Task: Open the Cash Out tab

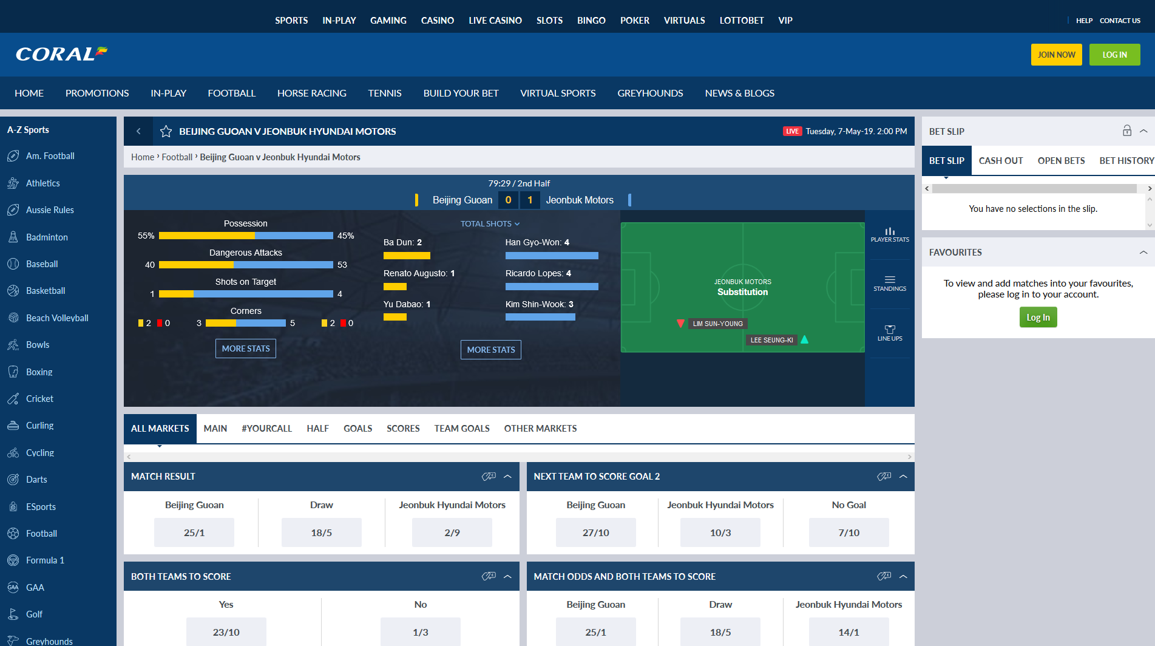Action: tap(1001, 161)
